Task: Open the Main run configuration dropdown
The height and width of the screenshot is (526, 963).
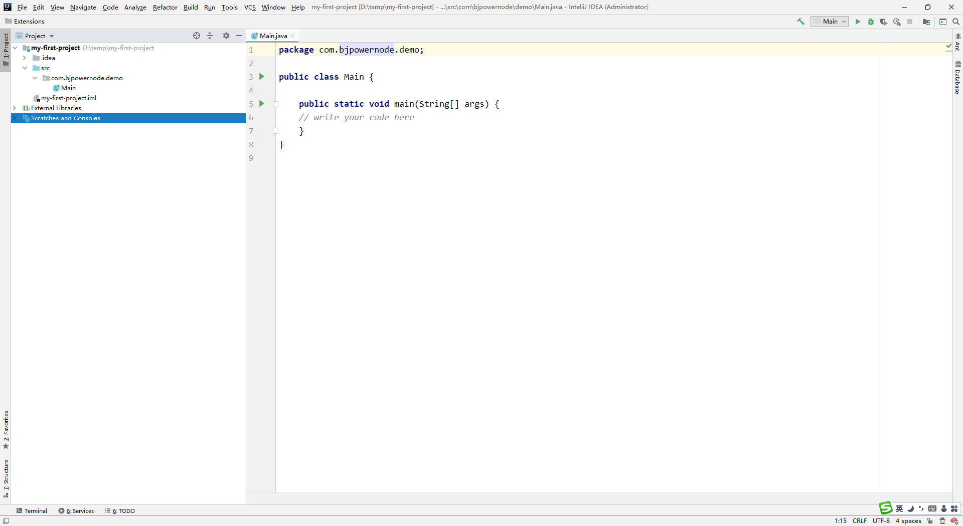Action: [x=830, y=22]
